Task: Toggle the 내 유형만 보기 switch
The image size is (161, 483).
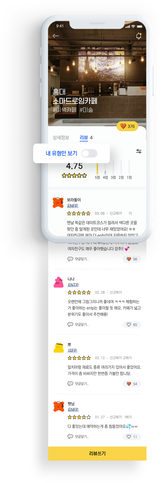Action: [89, 154]
